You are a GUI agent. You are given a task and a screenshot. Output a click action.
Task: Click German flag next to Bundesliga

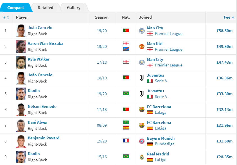150,144
